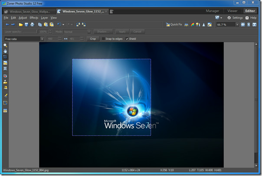Enable the Snap to edges checkbox
The height and width of the screenshot is (176, 262).
pyautogui.click(x=103, y=39)
